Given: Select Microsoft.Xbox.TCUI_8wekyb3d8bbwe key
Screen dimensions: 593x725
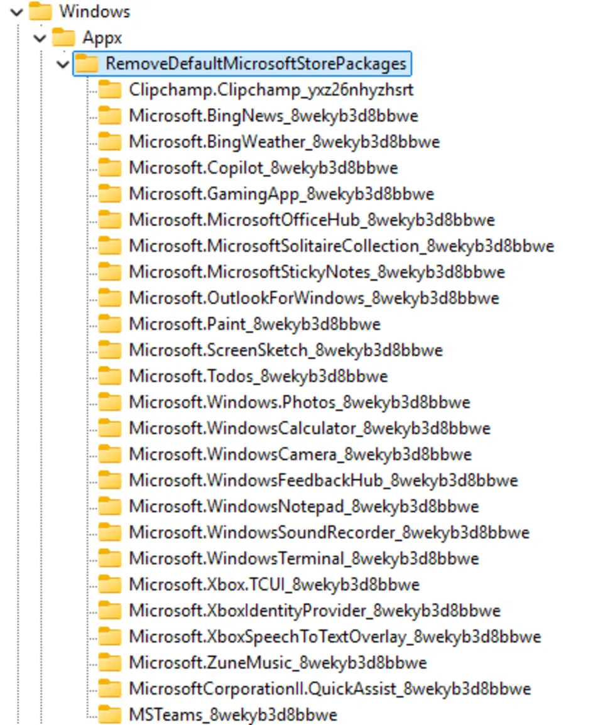Looking at the screenshot, I should [x=274, y=584].
